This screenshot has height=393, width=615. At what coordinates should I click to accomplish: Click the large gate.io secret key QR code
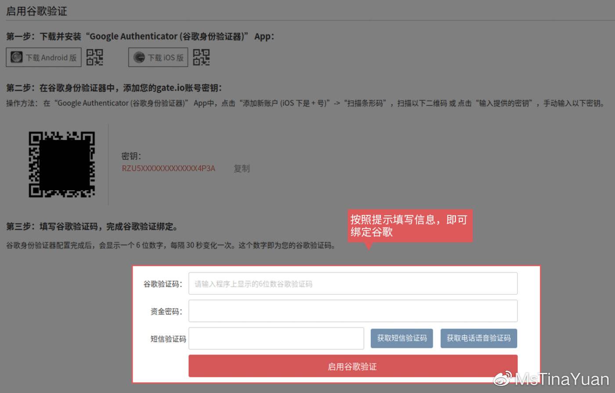(x=62, y=164)
